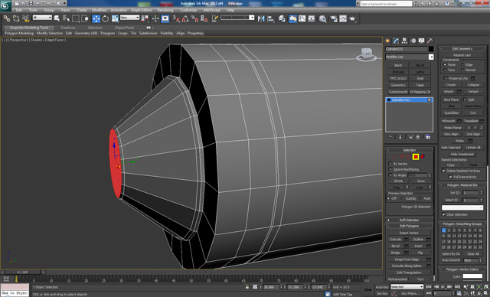Click the Align tool icon
Image resolution: width=490 pixels, height=297 pixels.
(x=270, y=18)
